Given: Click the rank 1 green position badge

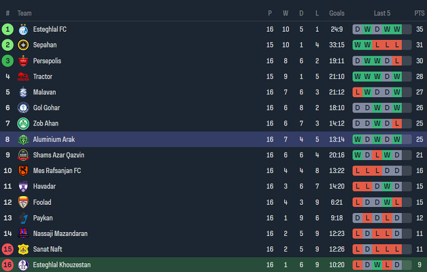Looking at the screenshot, I should [8, 29].
